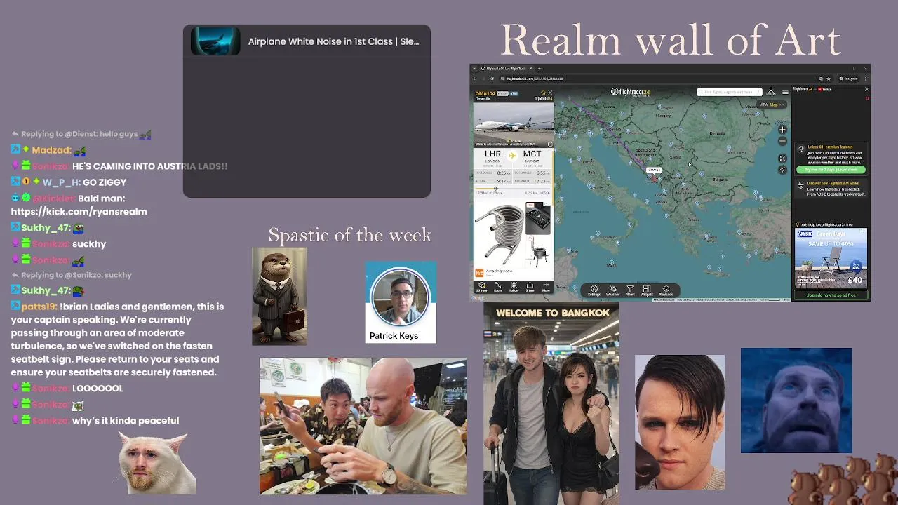Viewport: 898px width, 505px height.
Task: Click the Patrick Keys profile card
Action: [401, 302]
